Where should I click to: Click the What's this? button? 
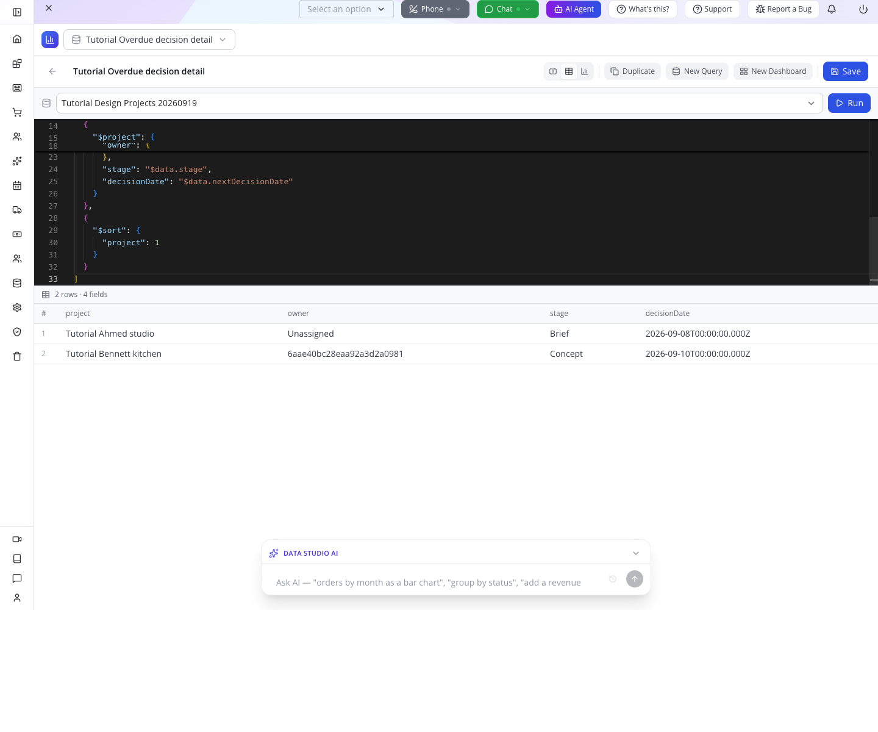click(643, 9)
